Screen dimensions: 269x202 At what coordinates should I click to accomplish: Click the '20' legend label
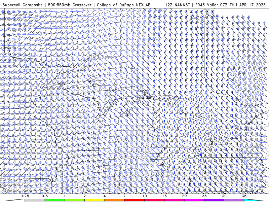(x=184, y=196)
